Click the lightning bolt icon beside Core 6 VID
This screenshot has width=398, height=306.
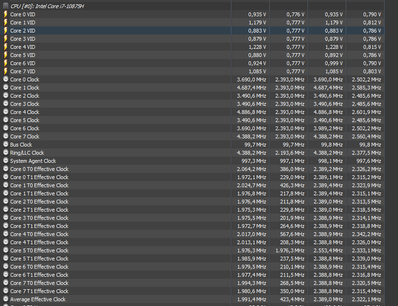pos(6,63)
